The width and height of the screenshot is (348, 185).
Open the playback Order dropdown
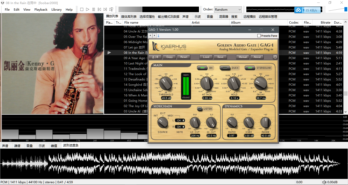(228, 10)
